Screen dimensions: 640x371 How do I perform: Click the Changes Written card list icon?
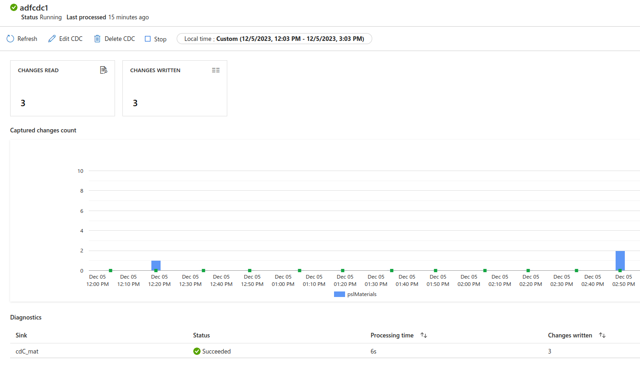pyautogui.click(x=216, y=70)
